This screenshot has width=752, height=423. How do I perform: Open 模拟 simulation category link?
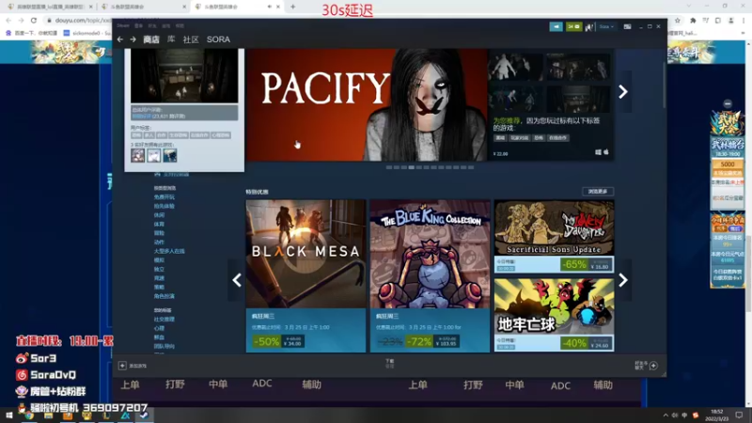point(159,260)
